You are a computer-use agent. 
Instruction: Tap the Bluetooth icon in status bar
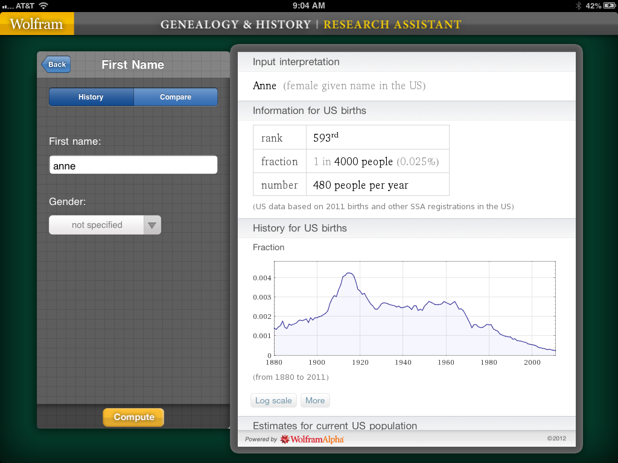[x=577, y=5]
